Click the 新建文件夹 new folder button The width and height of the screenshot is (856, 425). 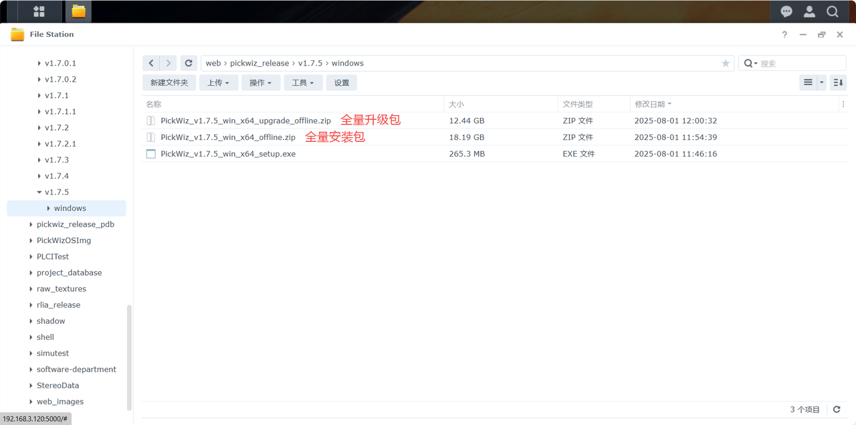point(169,82)
